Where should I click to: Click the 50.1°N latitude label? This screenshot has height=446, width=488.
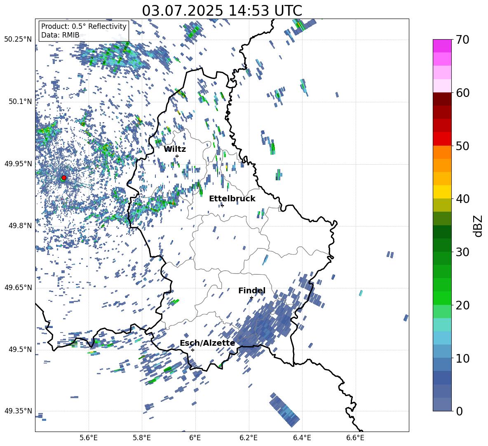pyautogui.click(x=20, y=101)
